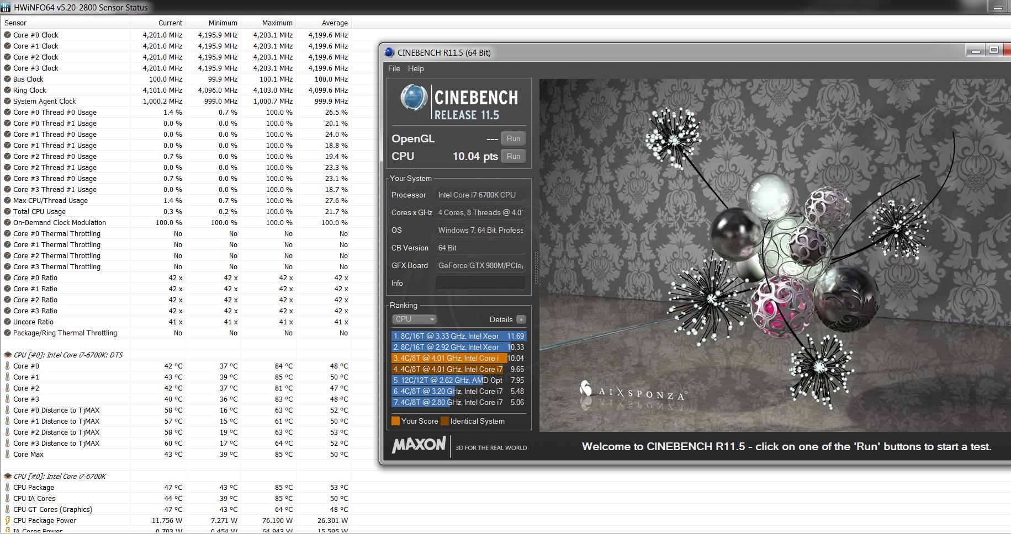
Task: Select ranking entry 12C/12T @ 2.62 GHz AMD
Action: tap(459, 380)
